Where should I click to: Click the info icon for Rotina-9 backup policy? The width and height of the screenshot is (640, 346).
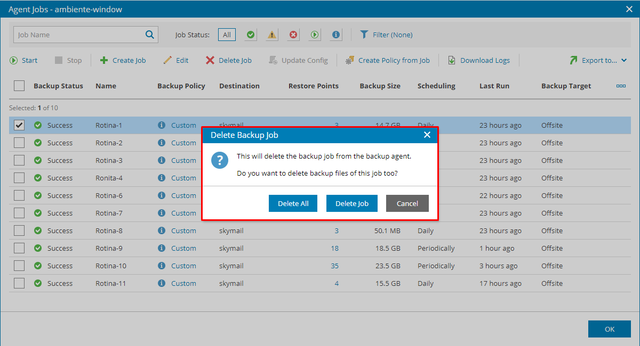coord(162,248)
